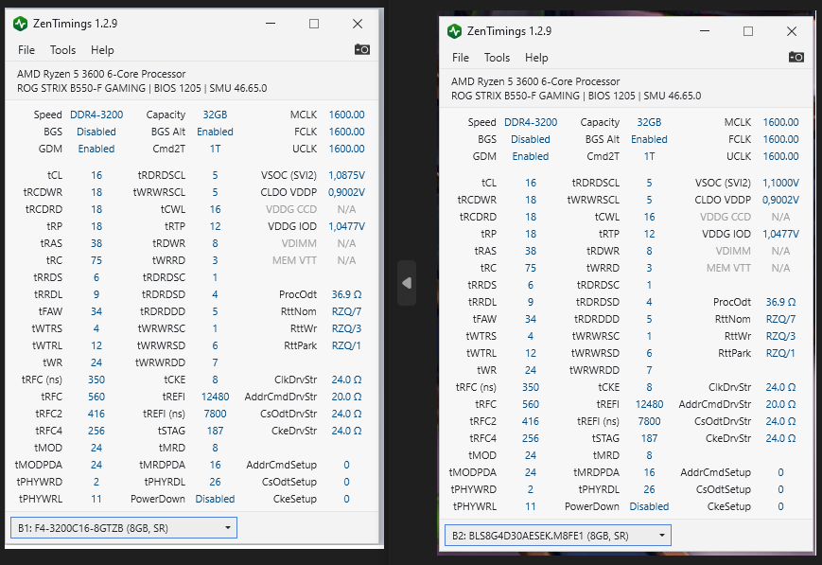Screen dimensions: 822x565
Task: Click tREFI value 12480 in right window
Action: coord(649,404)
